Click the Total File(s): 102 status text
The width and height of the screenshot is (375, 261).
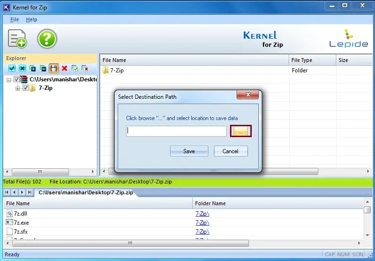[22, 182]
